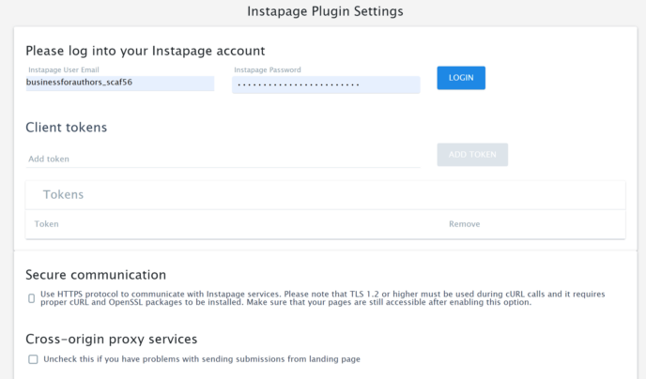Toggle the cross-origin proxy checkbox
This screenshot has height=379, width=646.
[x=33, y=359]
